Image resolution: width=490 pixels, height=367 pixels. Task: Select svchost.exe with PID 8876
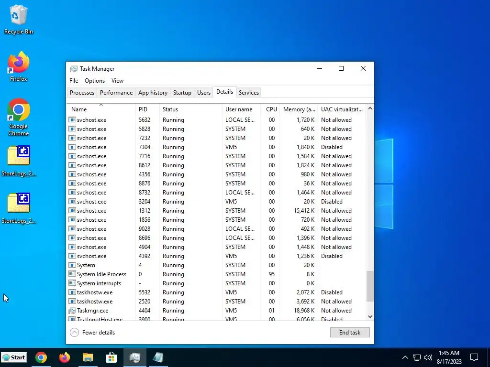tap(217, 183)
